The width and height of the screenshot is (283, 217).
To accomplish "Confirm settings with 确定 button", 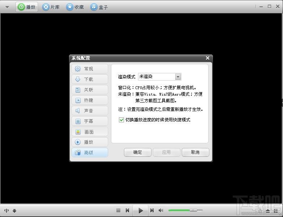I will (x=138, y=152).
